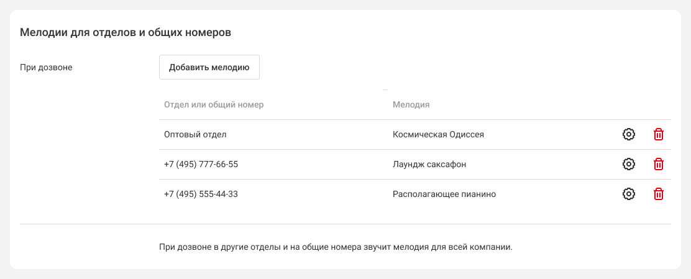Click heading Мелодии для отделов и общих номеров
This screenshot has height=279, width=691.
[x=126, y=32]
